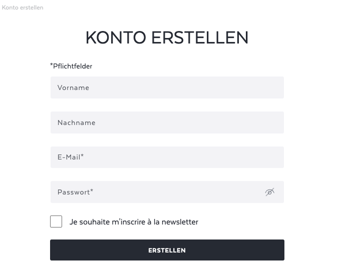Click the white ERSTELLEN text on the dark button

pyautogui.click(x=167, y=250)
